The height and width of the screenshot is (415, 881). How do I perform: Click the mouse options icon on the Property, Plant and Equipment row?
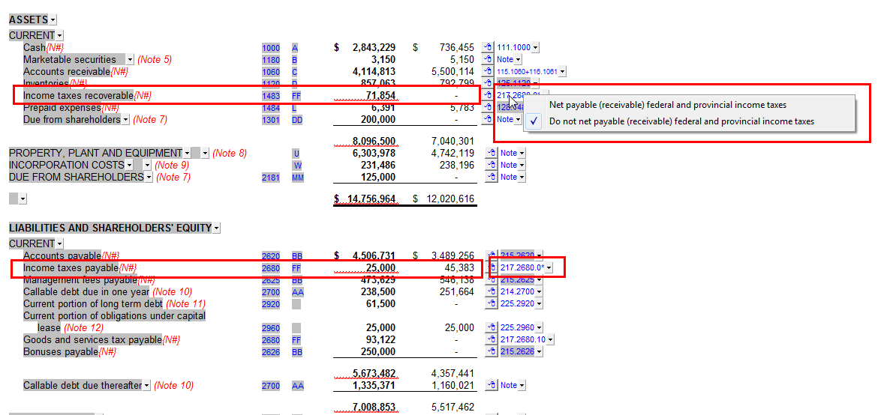pos(492,153)
